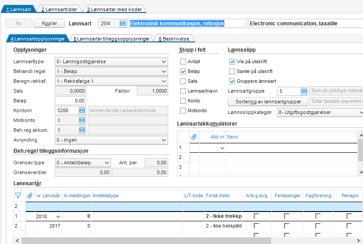This screenshot has height=244, width=363.
Task: Disable Gruppere lønnsart checkbox
Action: click(232, 81)
